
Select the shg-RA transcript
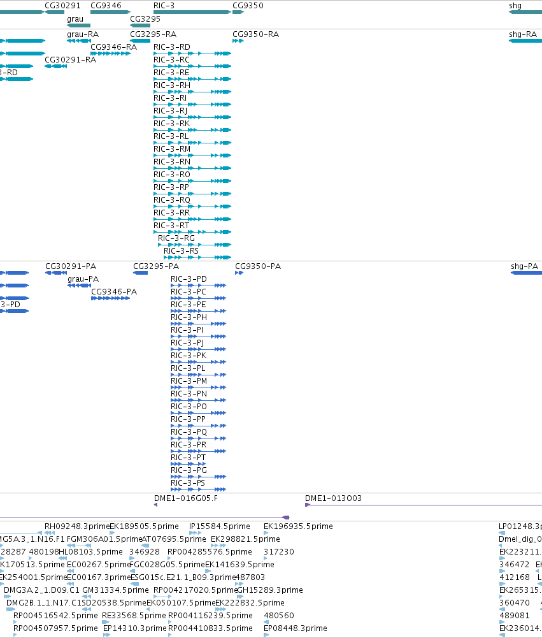coord(525,41)
